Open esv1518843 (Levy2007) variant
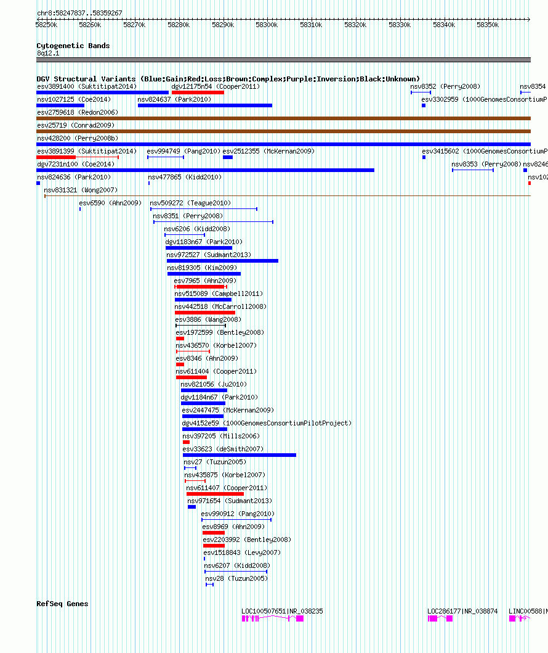The image size is (548, 653). click(x=242, y=552)
